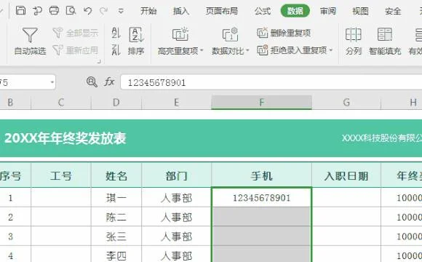
Task: Click 删除重复项 button
Action: tap(284, 33)
